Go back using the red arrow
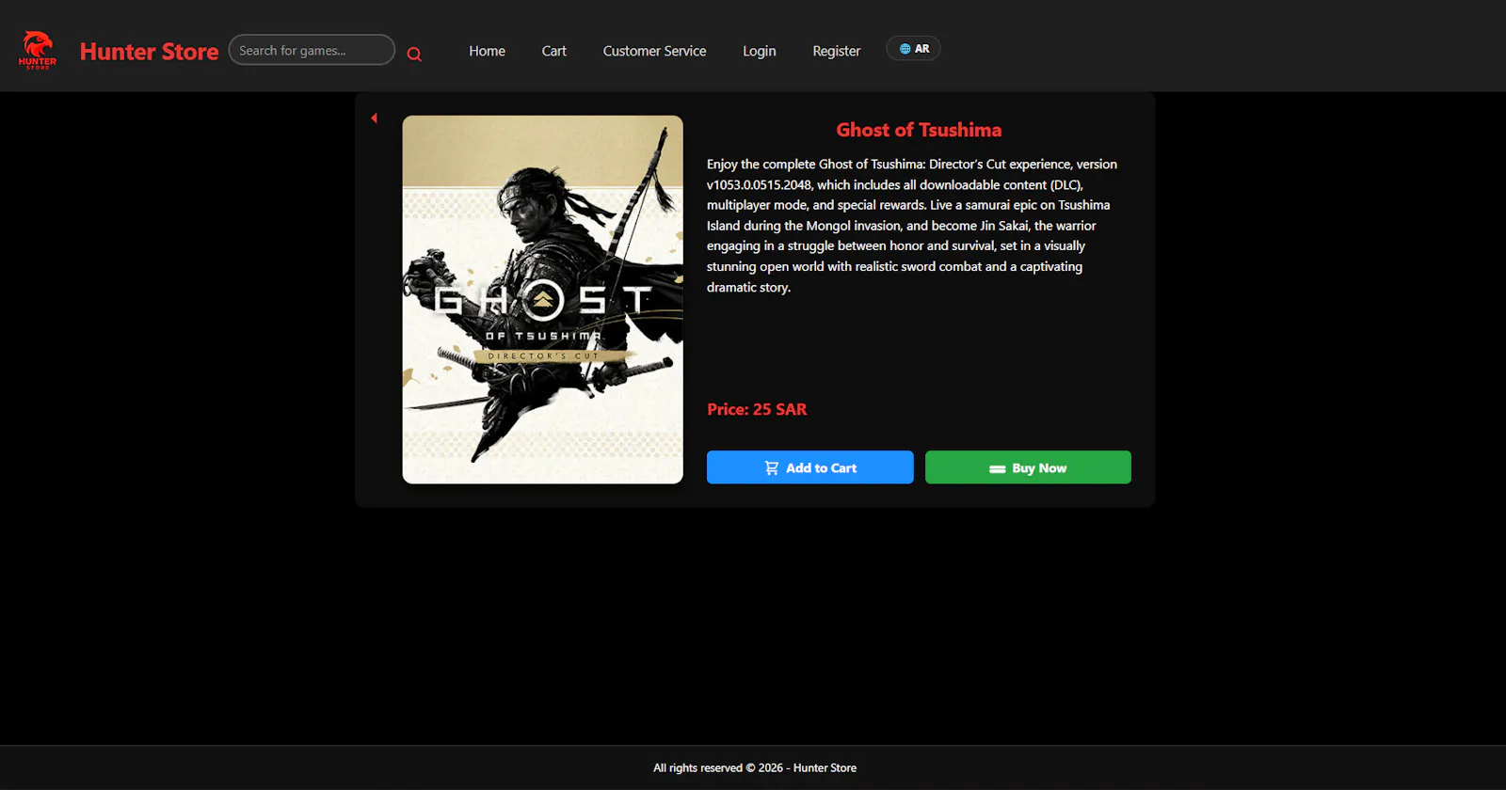1506x790 pixels. coord(374,118)
